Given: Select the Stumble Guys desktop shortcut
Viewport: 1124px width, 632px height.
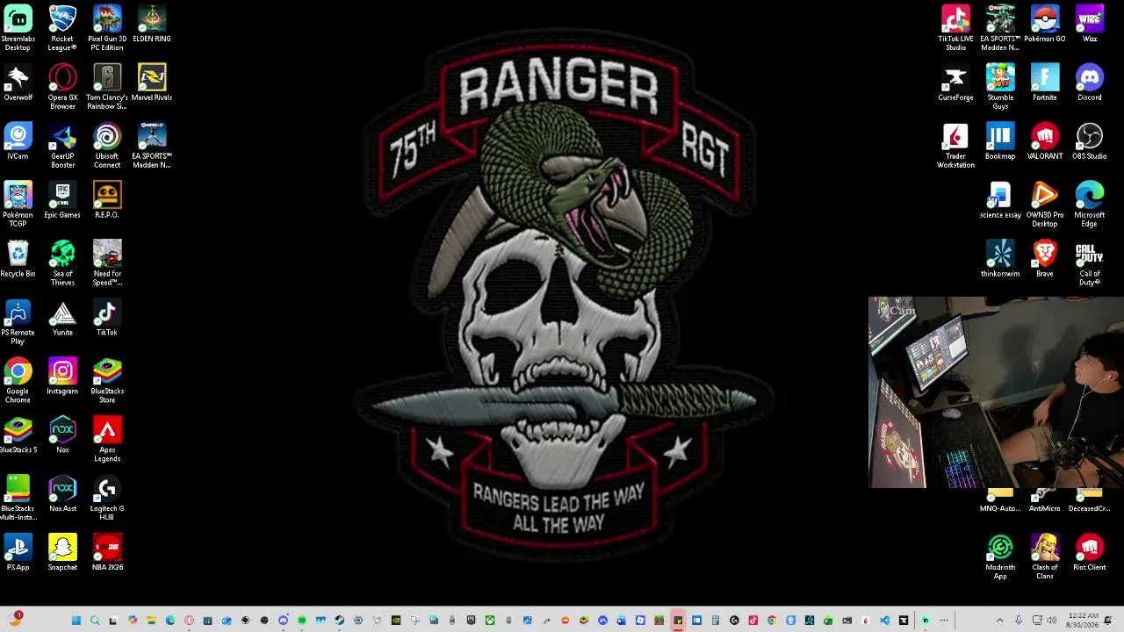Looking at the screenshot, I should click(x=1000, y=87).
